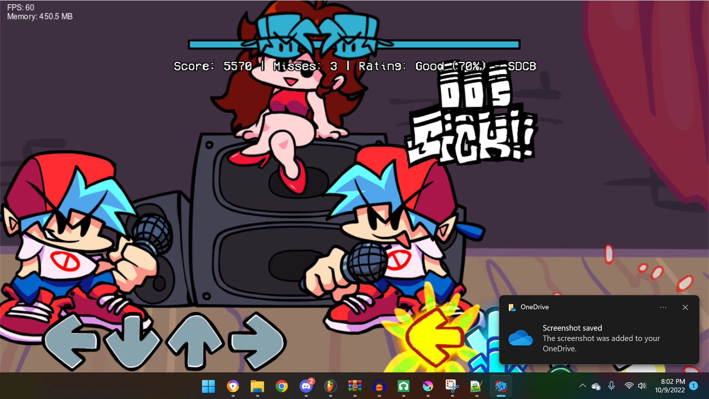The image size is (709, 399).
Task: Click the microphone tray icon
Action: (x=612, y=386)
